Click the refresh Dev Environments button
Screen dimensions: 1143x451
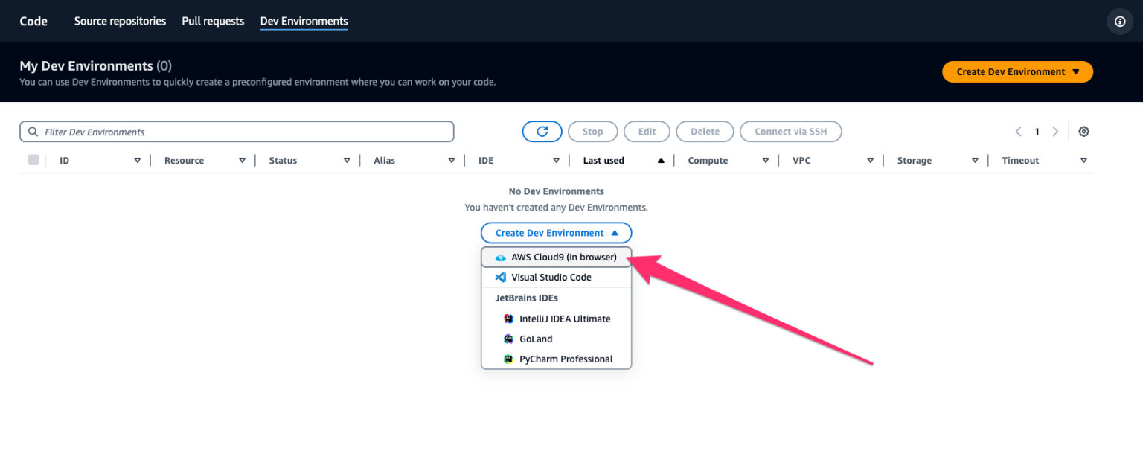(x=542, y=132)
